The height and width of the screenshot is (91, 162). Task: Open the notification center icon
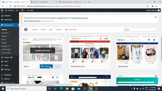[x=159, y=89]
